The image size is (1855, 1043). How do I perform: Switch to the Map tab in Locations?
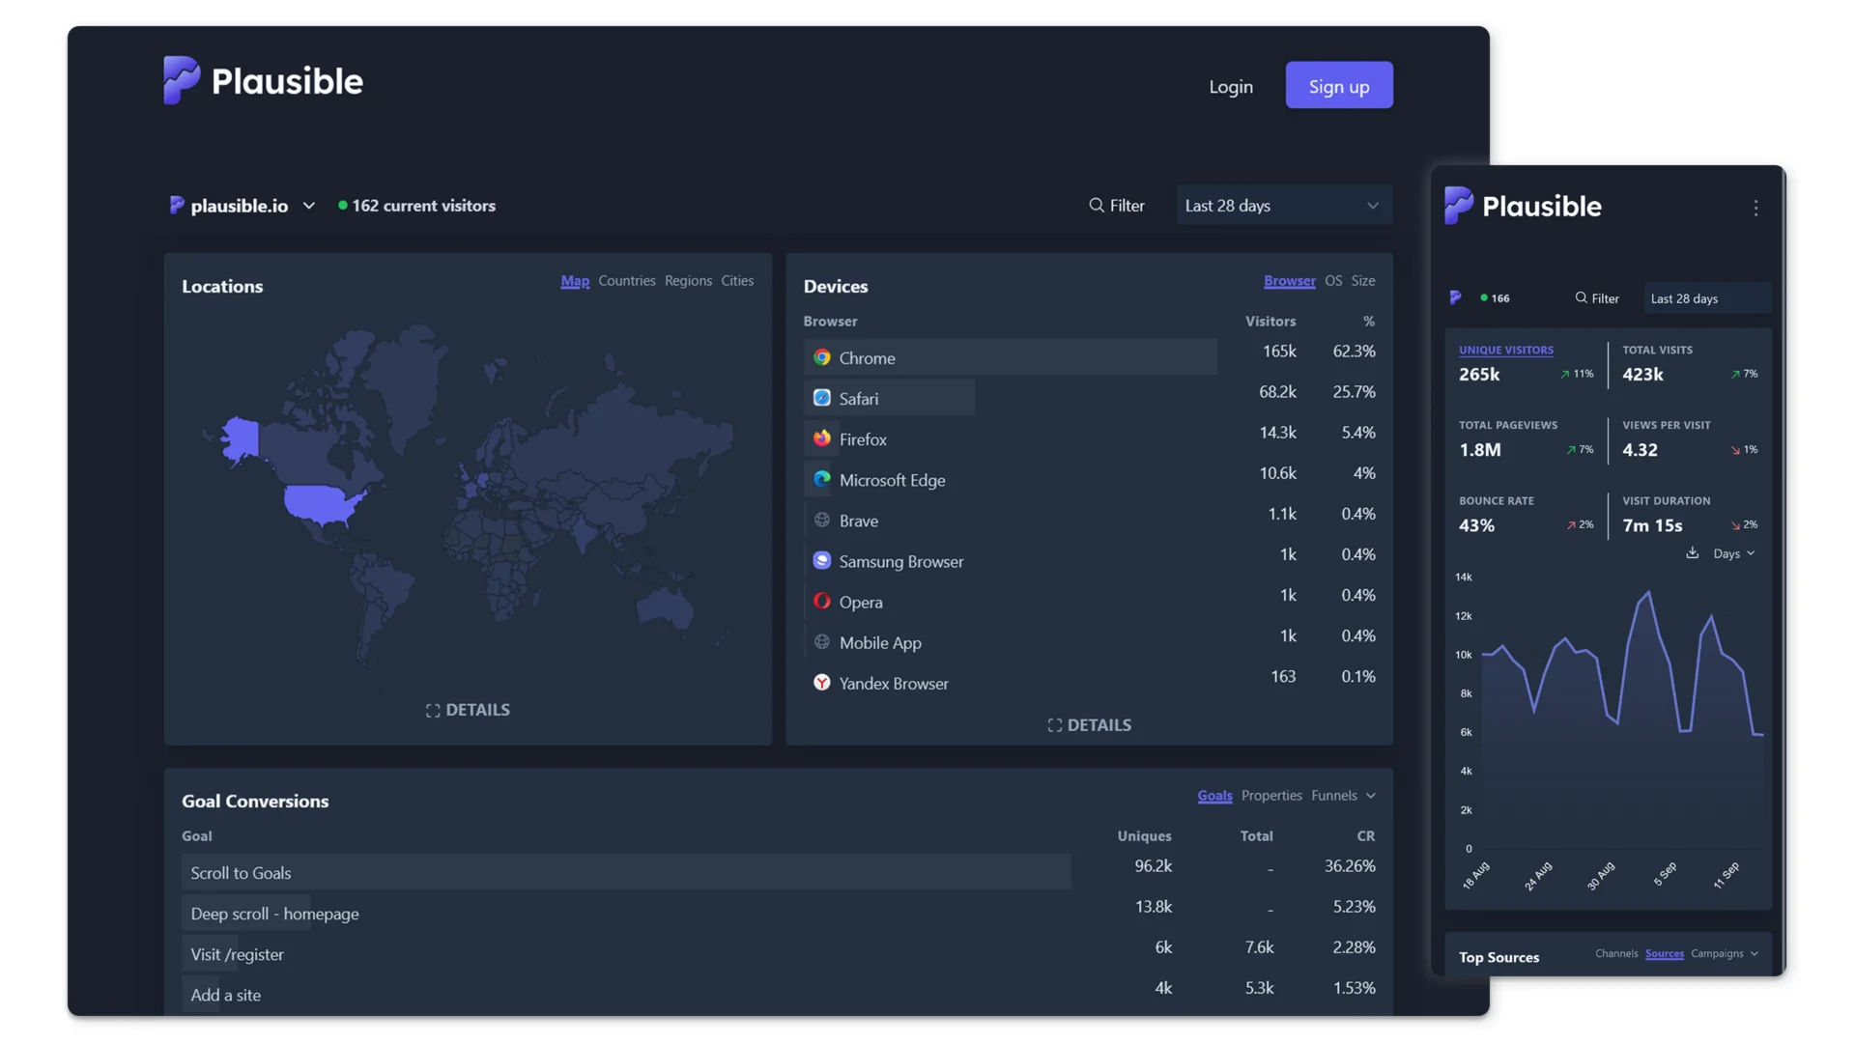pos(575,281)
